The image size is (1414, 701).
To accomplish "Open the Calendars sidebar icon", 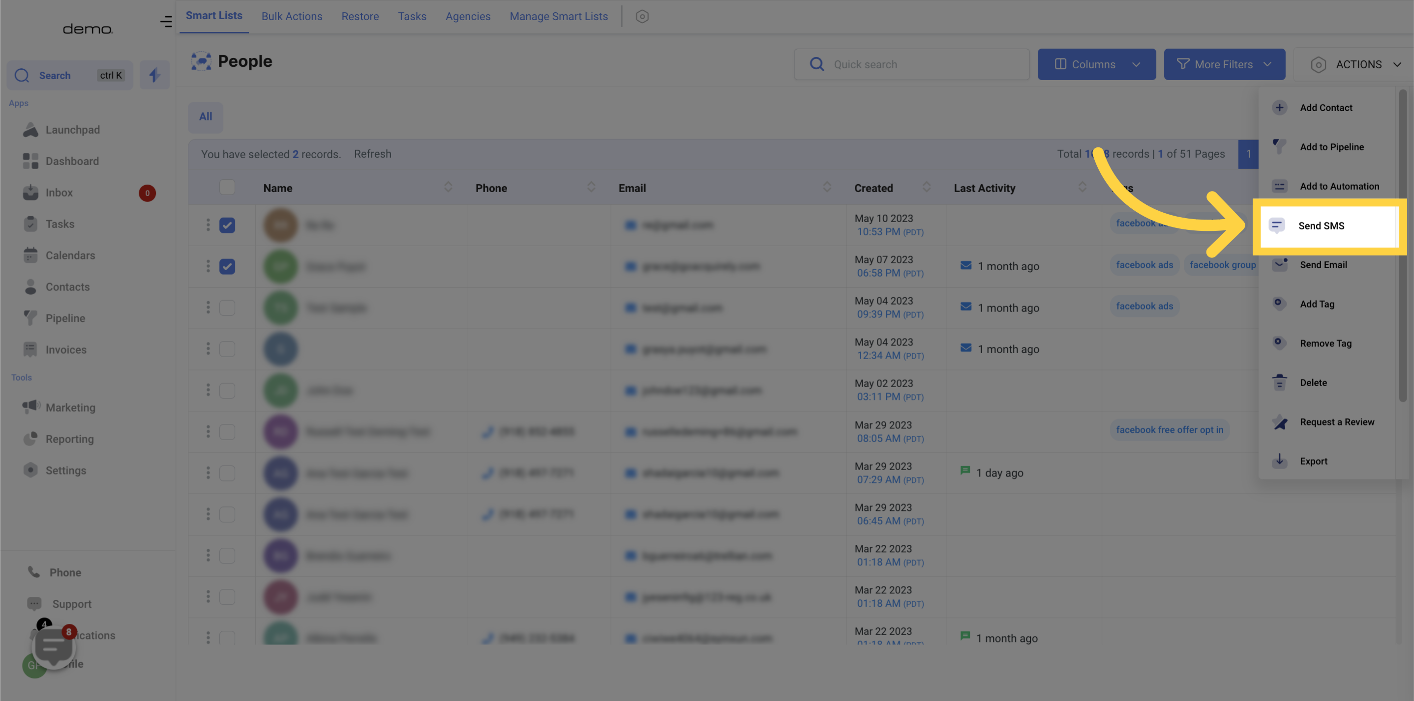I will tap(30, 255).
